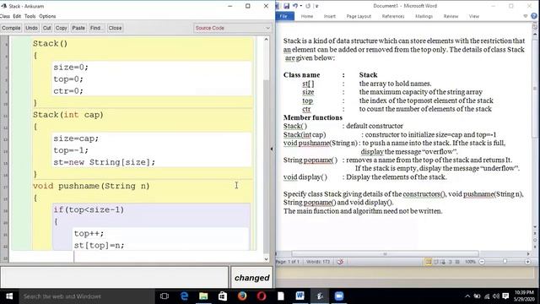Click the Undo button in the Stack editor
The height and width of the screenshot is (304, 540).
click(x=31, y=28)
